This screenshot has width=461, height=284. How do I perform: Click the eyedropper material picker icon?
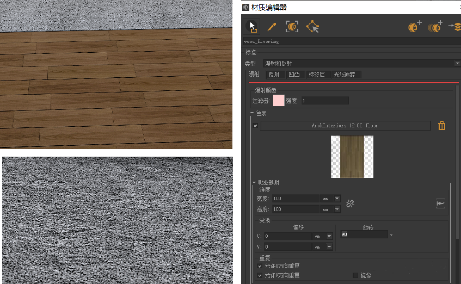(272, 26)
